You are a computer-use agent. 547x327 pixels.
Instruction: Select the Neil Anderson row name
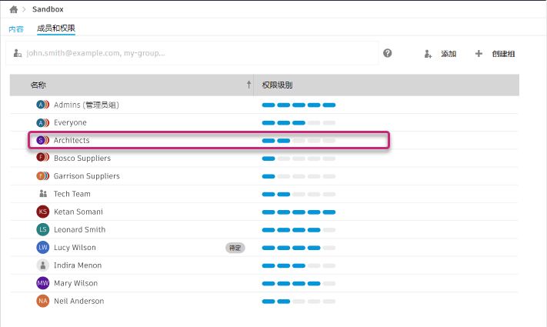tap(78, 301)
